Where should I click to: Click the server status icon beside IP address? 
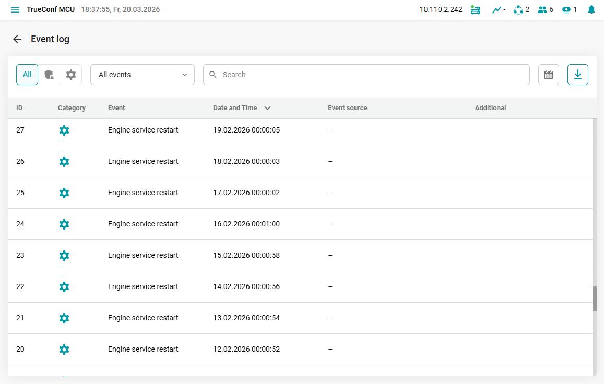(475, 10)
